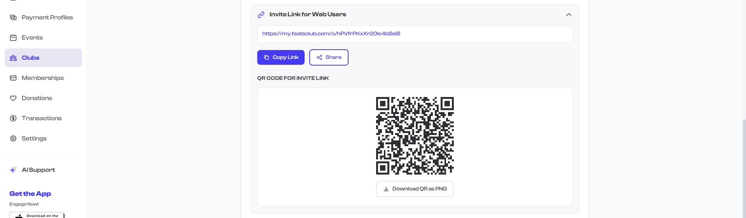Screen dimensions: 746x218
Task: Click the Events calendar icon
Action: click(x=13, y=38)
